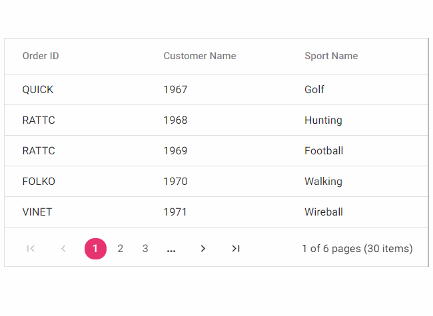Sort by the Sport Name column header

pyautogui.click(x=331, y=56)
